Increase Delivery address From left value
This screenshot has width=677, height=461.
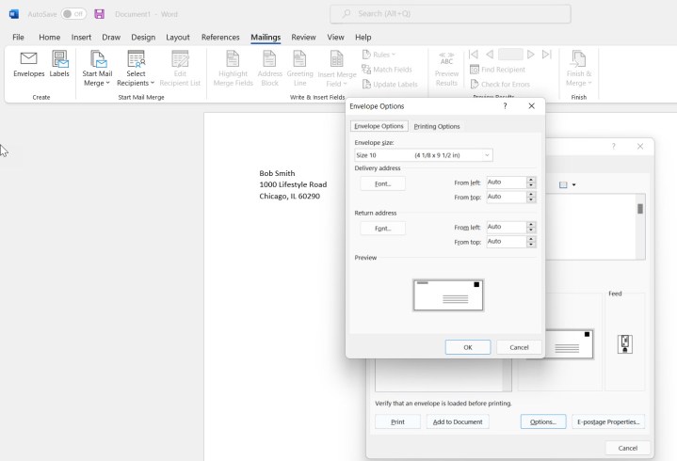click(x=531, y=180)
